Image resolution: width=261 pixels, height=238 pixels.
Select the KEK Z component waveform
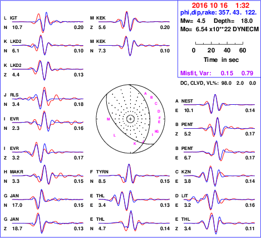[134, 22]
